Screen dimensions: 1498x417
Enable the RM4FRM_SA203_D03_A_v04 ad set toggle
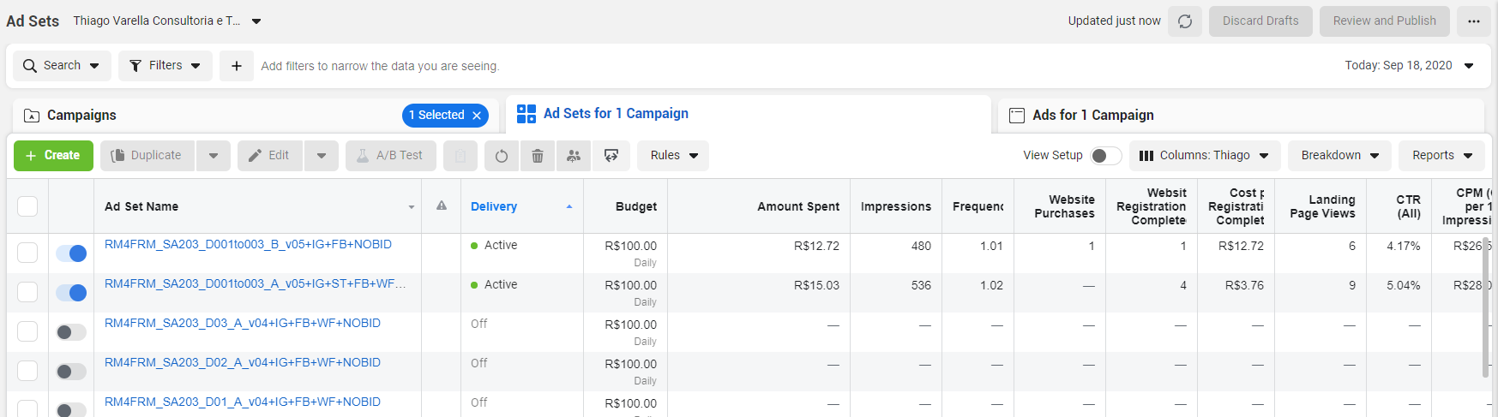click(x=71, y=332)
